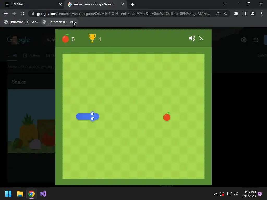Open the clock and calendar flyout
267x200 pixels.
point(248,194)
